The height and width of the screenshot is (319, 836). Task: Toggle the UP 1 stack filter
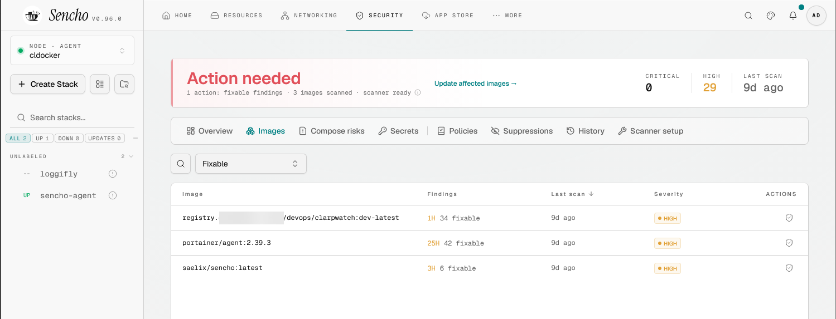(42, 138)
